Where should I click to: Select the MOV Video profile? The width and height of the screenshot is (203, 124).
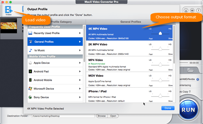tap(129, 79)
